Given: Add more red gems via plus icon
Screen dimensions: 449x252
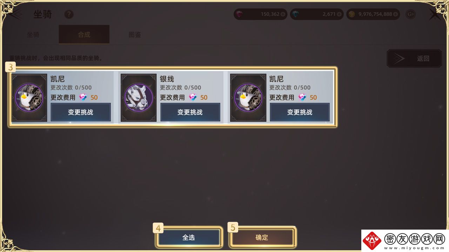Looking at the screenshot, I should [x=283, y=14].
